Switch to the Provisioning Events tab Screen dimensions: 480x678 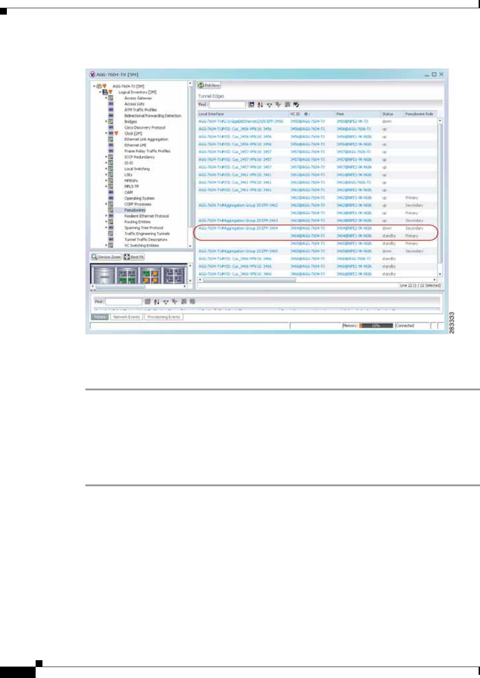(164, 317)
